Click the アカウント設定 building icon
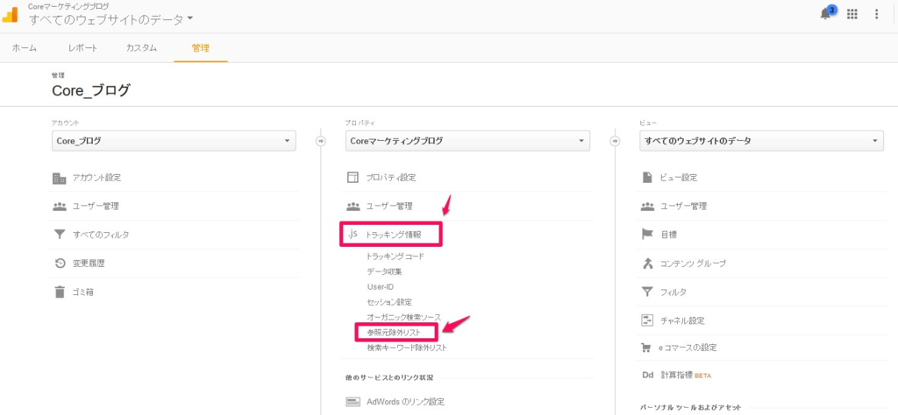Viewport: 898px width, 415px height. [x=60, y=178]
